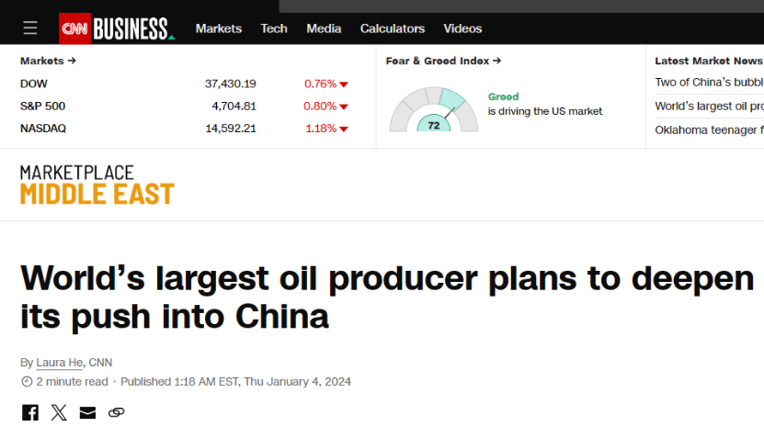
Task: Click the DOW value 37,430.19
Action: click(231, 84)
